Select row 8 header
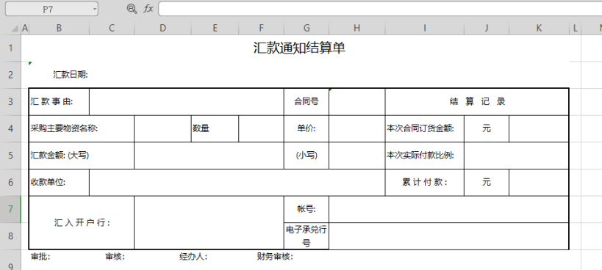This screenshot has width=602, height=270. pos(10,236)
